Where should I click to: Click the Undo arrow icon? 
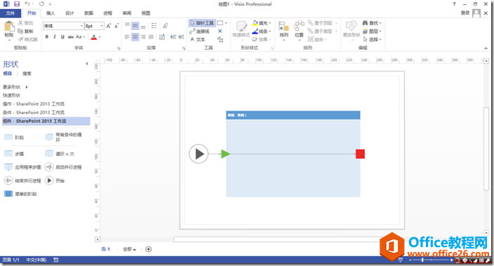[x=28, y=3]
